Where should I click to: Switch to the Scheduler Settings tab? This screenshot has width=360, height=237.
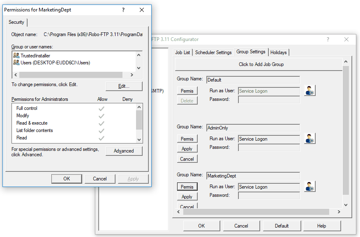[213, 52]
